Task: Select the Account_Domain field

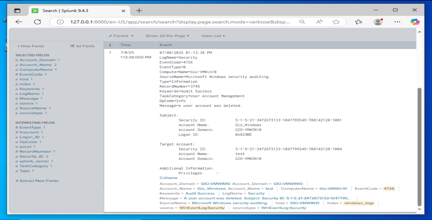Action: coord(38,60)
